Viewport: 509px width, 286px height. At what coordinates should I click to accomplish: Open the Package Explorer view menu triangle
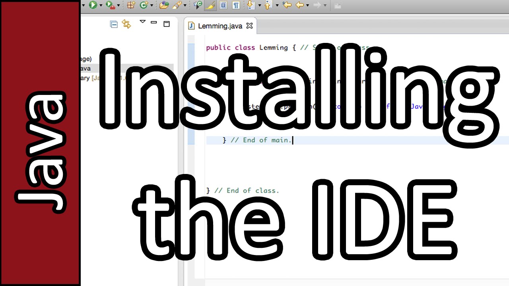[143, 21]
